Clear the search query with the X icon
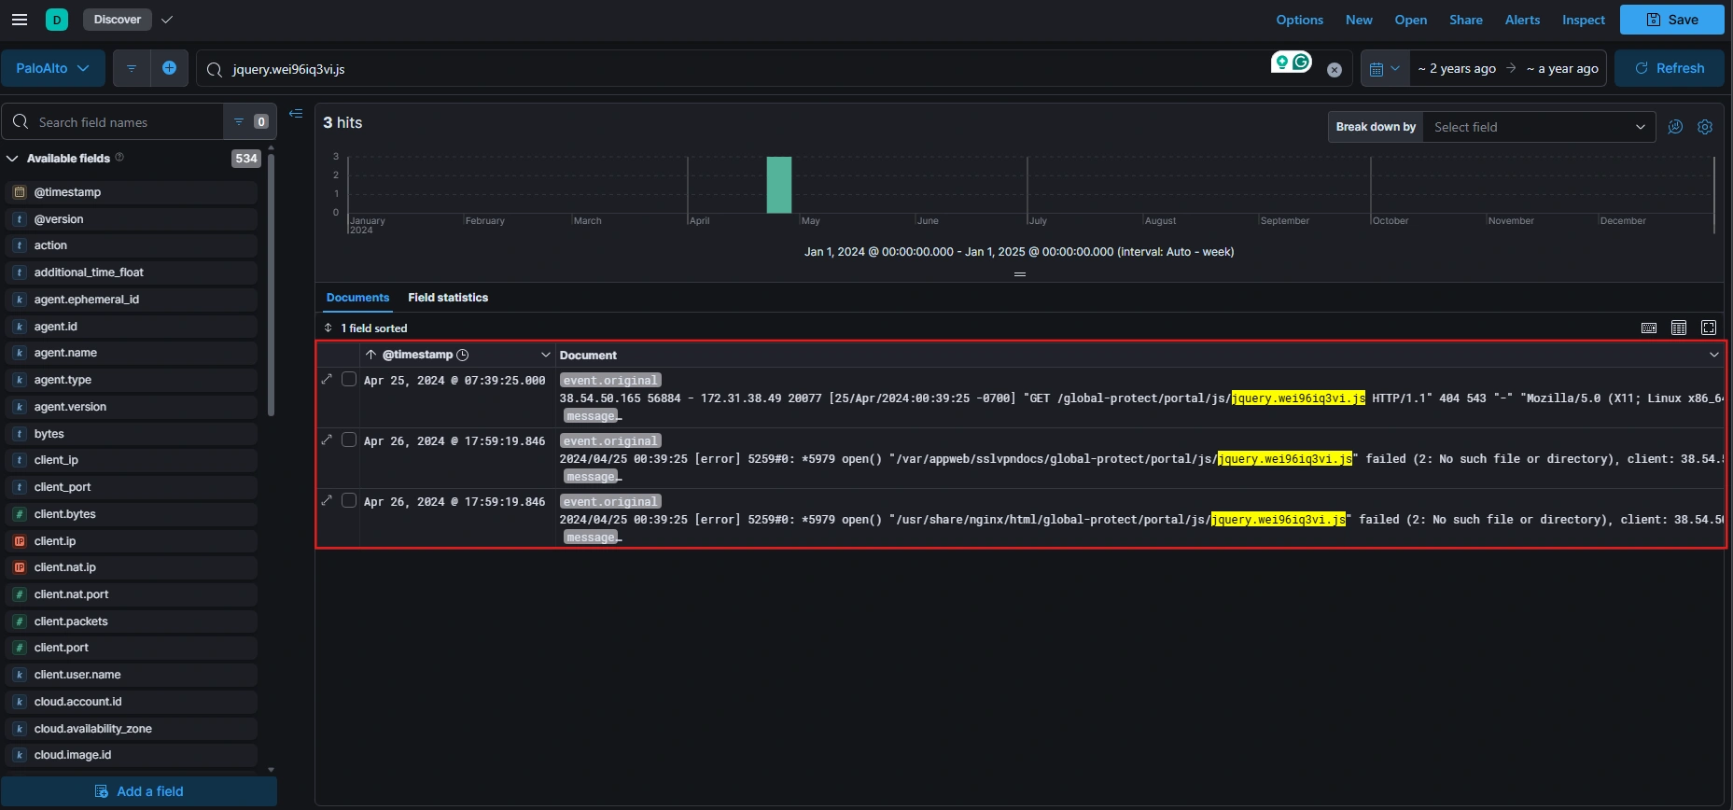The height and width of the screenshot is (810, 1733). (1335, 70)
